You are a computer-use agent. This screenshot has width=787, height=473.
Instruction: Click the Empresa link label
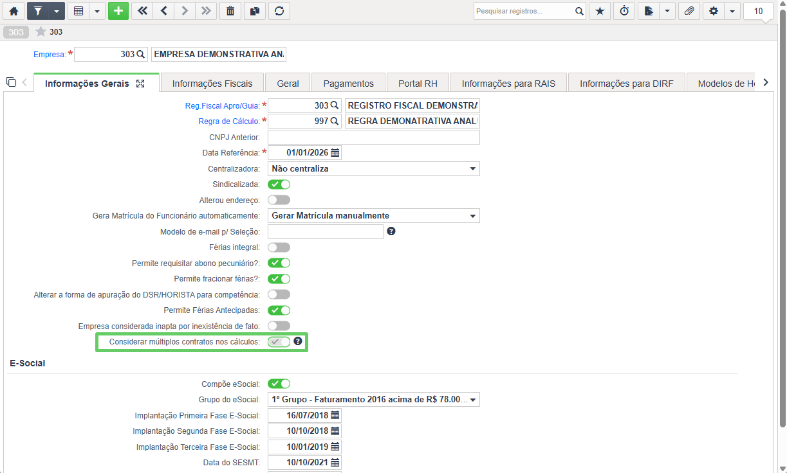pyautogui.click(x=50, y=55)
